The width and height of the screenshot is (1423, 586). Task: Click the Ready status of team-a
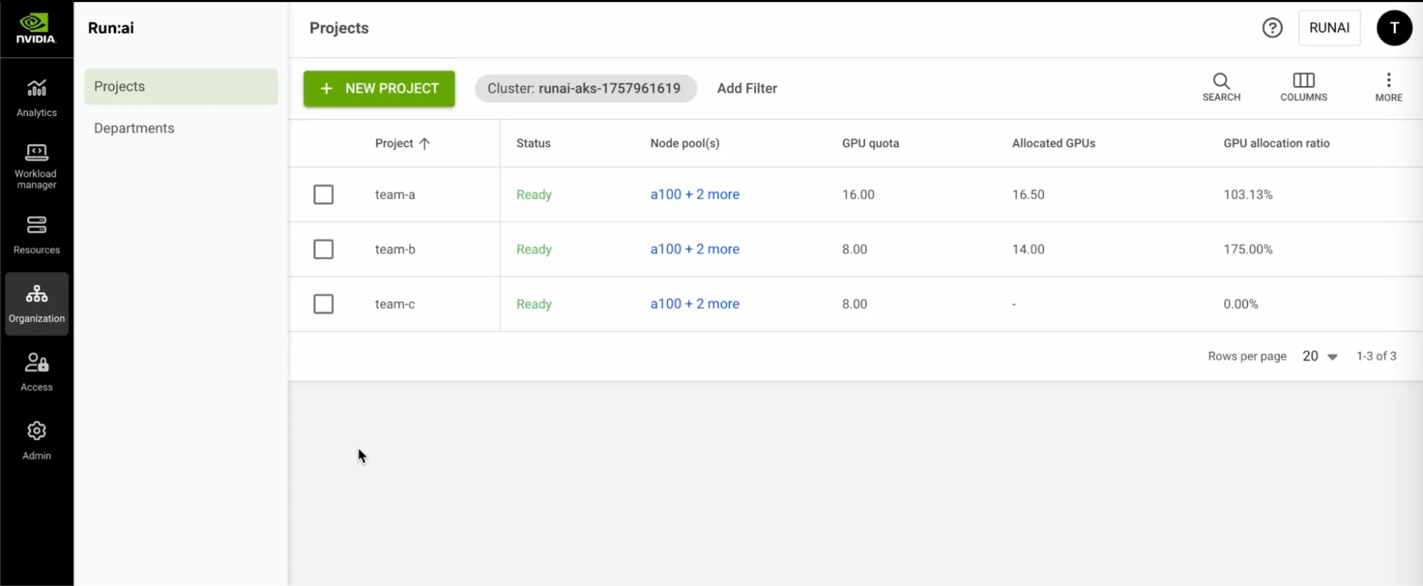coord(534,195)
